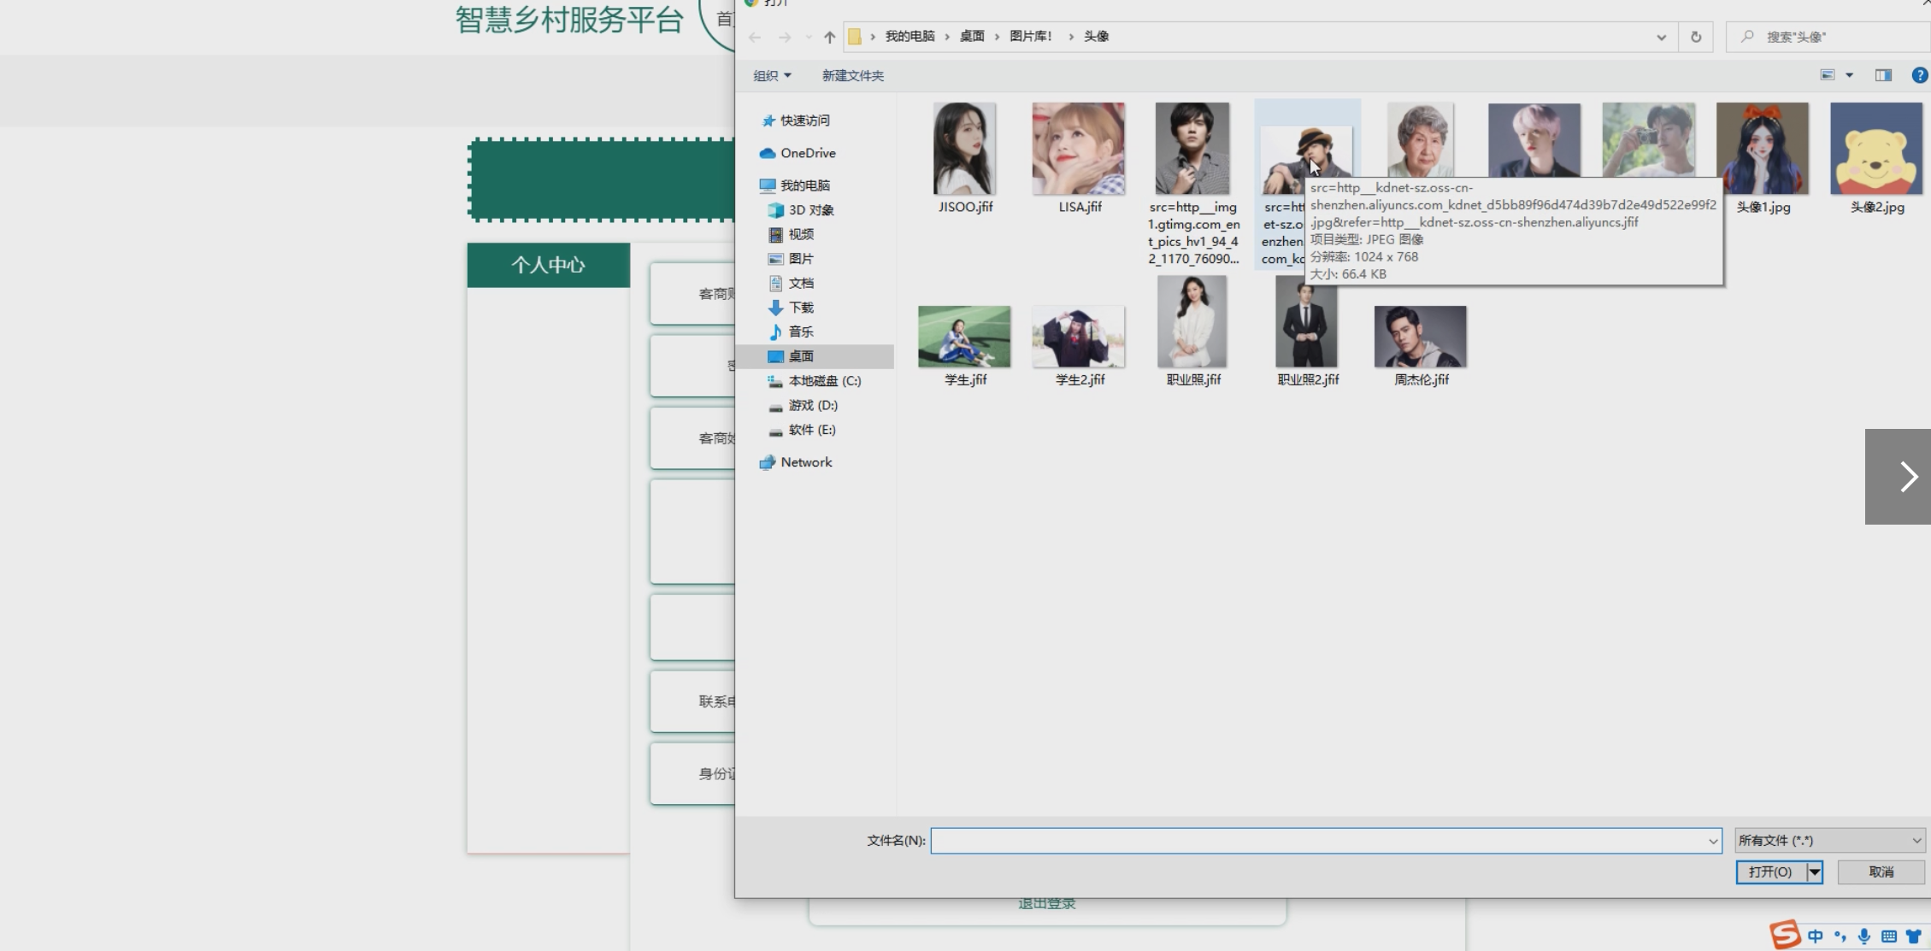Image resolution: width=1931 pixels, height=951 pixels.
Task: Open the 组织 organize menu
Action: (771, 76)
